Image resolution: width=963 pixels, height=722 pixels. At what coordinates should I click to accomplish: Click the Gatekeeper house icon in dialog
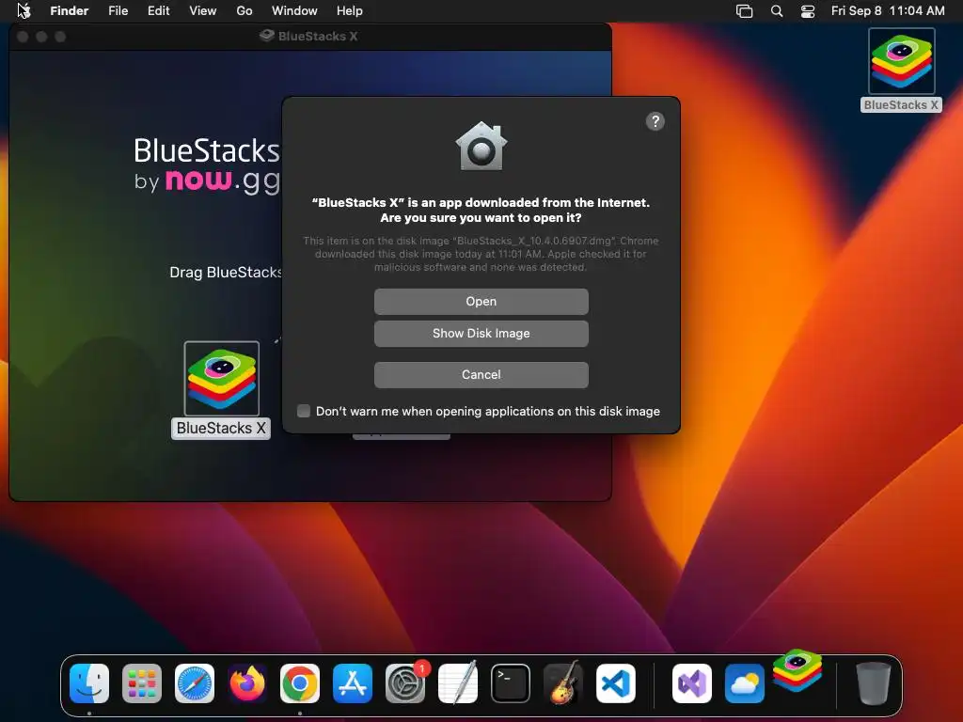tap(481, 146)
